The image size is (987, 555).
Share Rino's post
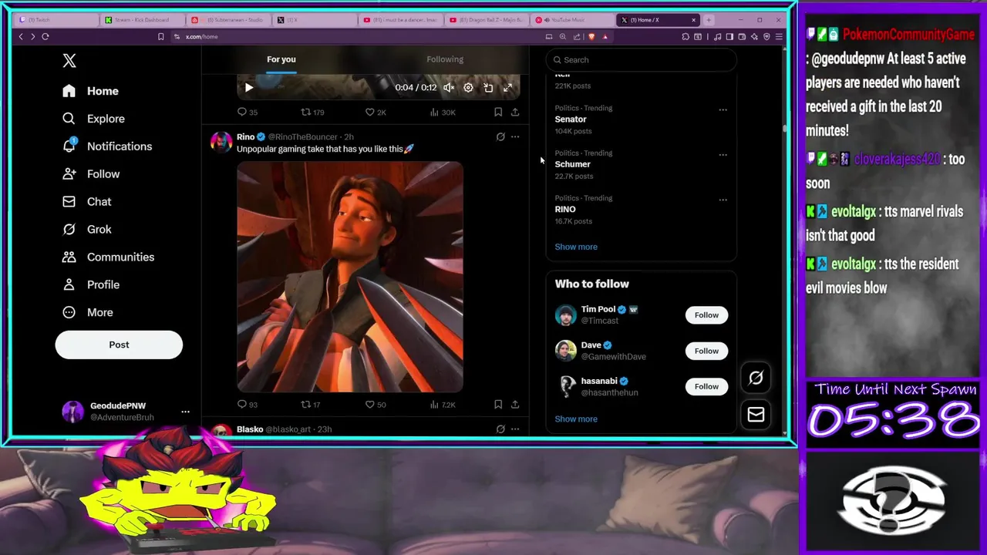click(515, 405)
